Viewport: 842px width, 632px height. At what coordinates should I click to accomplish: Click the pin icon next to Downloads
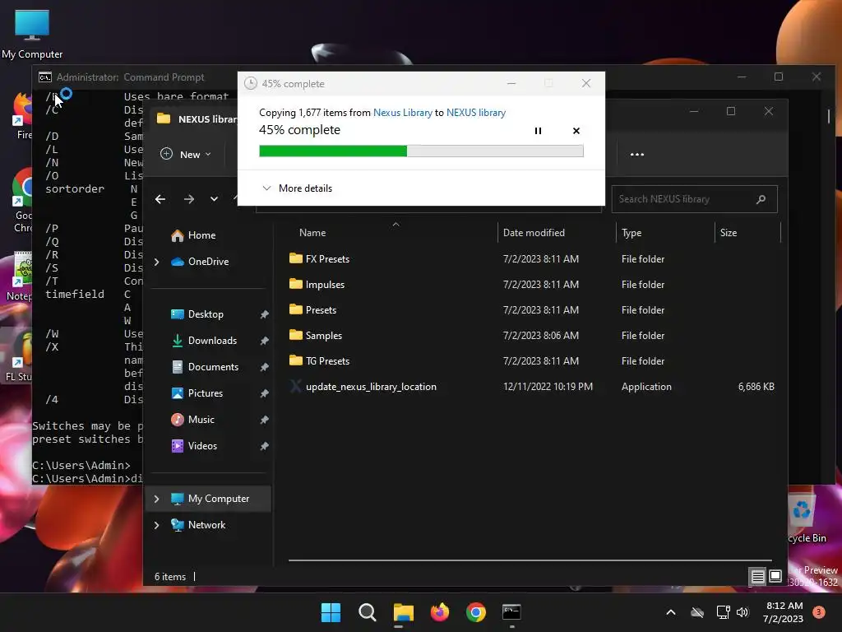click(x=264, y=341)
